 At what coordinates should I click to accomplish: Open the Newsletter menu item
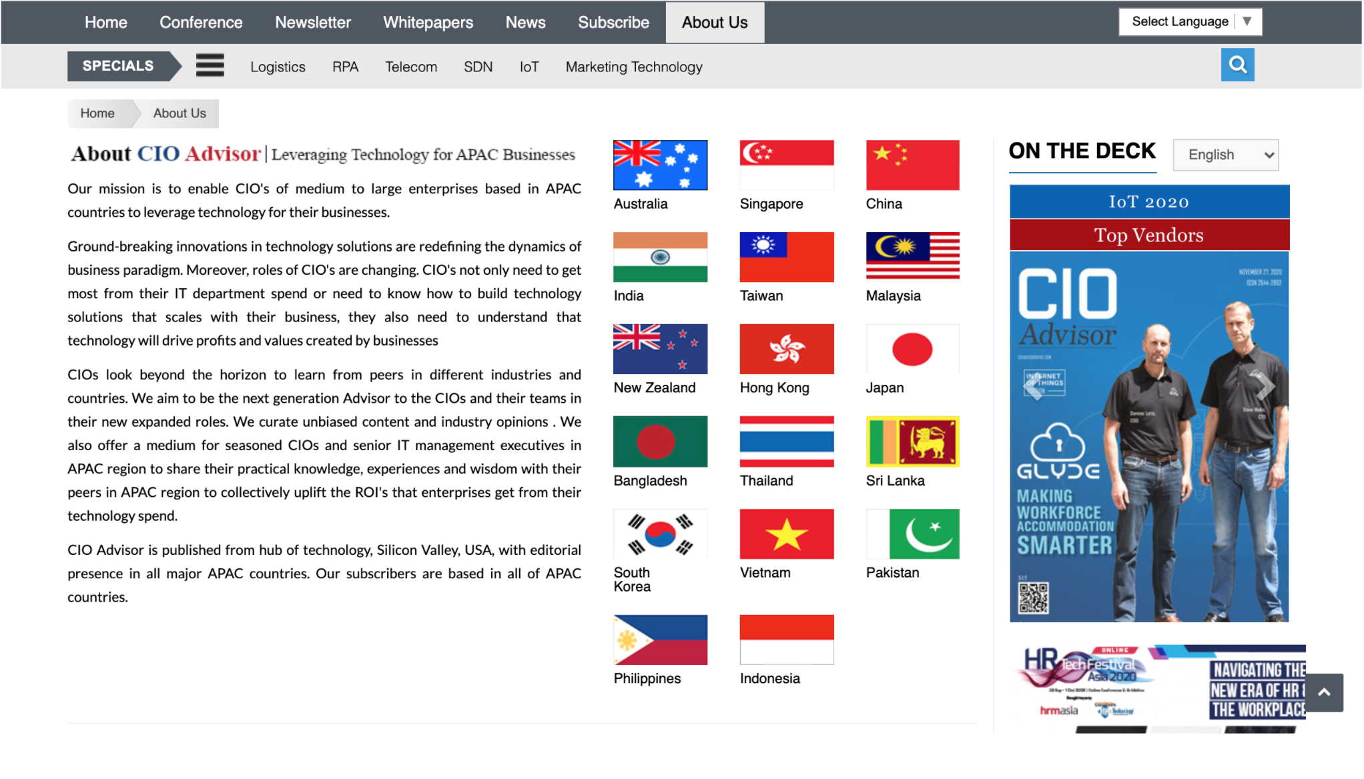point(313,23)
